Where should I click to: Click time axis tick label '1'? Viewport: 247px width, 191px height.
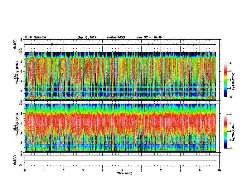(x=44, y=170)
